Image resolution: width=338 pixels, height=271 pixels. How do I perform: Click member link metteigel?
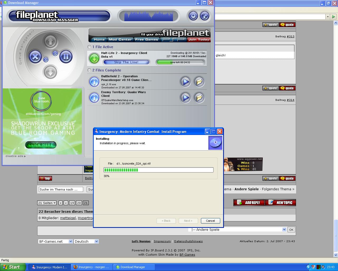pos(68,218)
